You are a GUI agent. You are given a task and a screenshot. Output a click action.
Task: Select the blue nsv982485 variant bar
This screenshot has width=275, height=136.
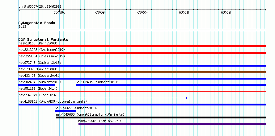[x=171, y=85]
